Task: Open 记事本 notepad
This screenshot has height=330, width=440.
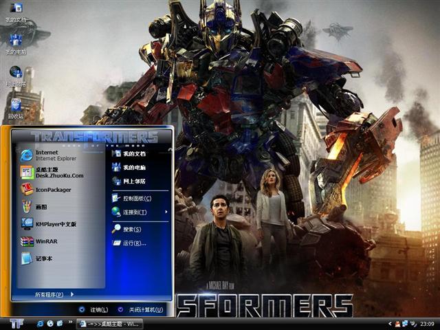Action: [x=36, y=258]
